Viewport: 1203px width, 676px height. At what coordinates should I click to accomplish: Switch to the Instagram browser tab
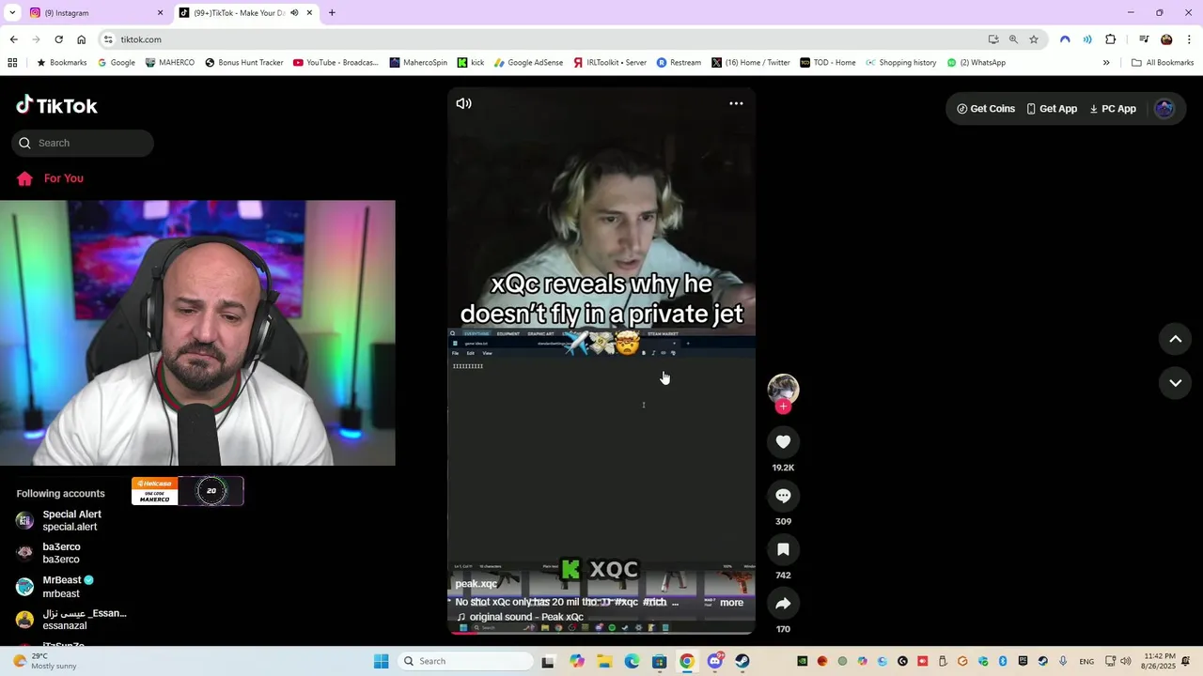(x=96, y=13)
